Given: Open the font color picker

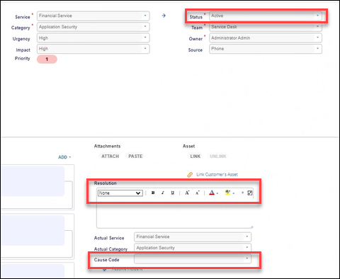Looking at the screenshot, I should (213, 193).
